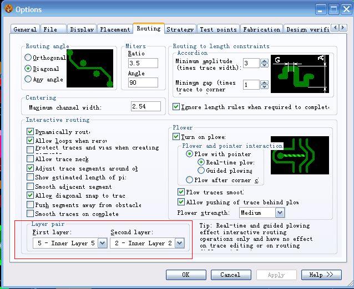
Task: Toggle Adjust trace segments around obstacles
Action: [30, 168]
